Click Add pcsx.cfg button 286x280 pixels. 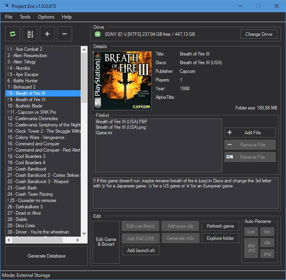click(x=180, y=226)
